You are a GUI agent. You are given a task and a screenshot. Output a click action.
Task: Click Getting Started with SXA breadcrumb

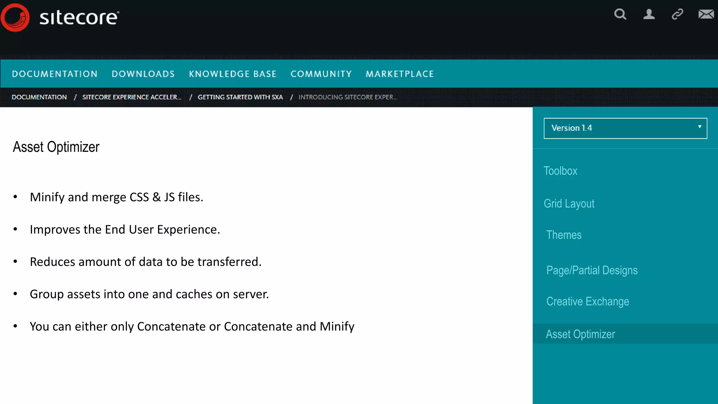(x=240, y=97)
